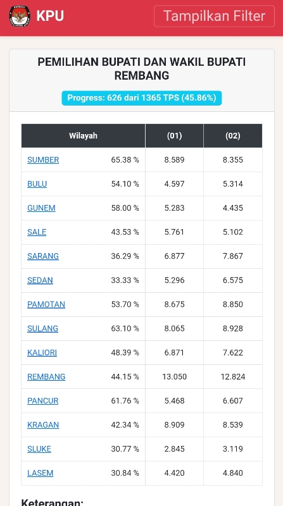
Task: Open the Tampilkan Filter button
Action: pos(214,16)
